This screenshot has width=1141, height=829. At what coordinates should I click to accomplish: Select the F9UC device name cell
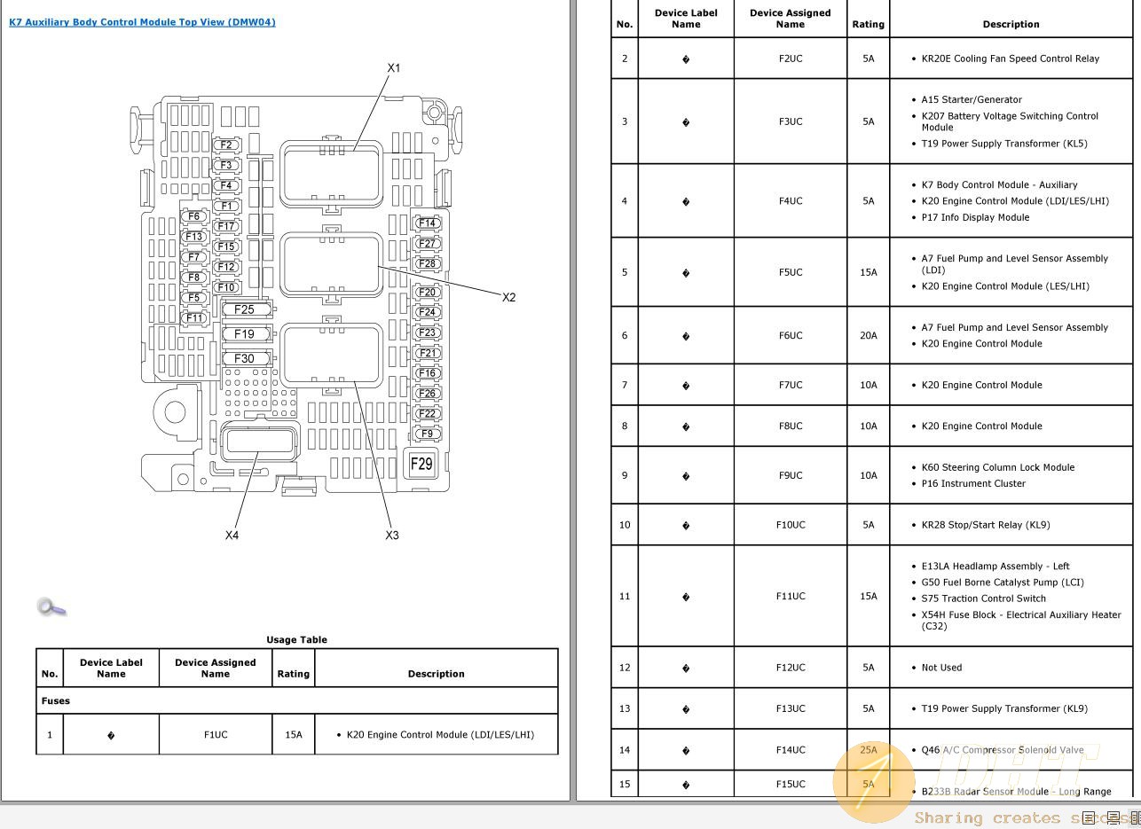tap(791, 475)
